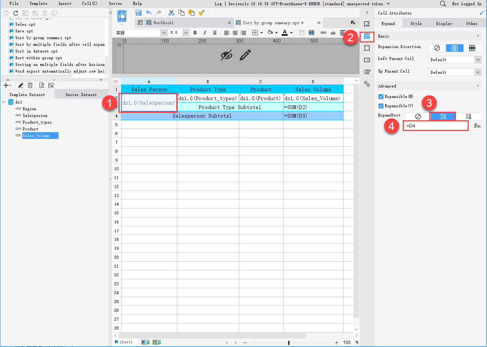This screenshot has height=347, width=487.
Task: Click the zoom slider handle
Action: pyautogui.click(x=289, y=343)
